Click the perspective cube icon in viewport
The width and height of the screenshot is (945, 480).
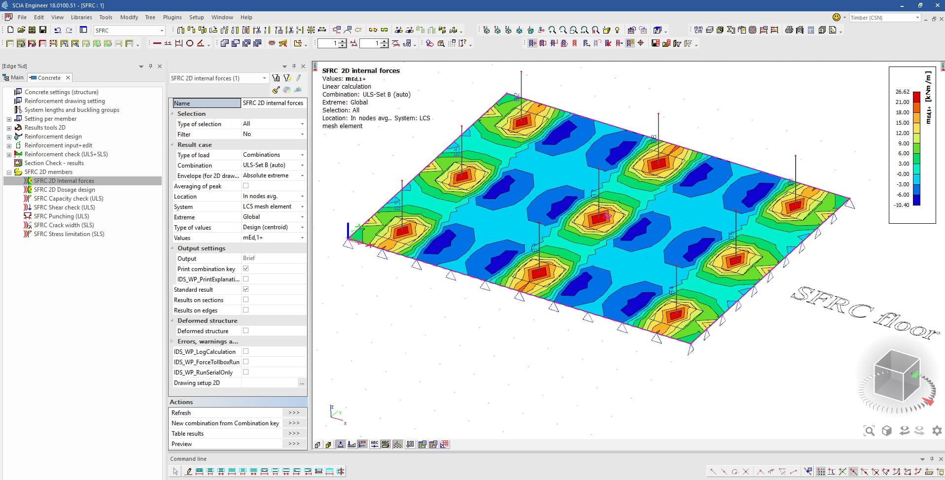click(x=886, y=431)
